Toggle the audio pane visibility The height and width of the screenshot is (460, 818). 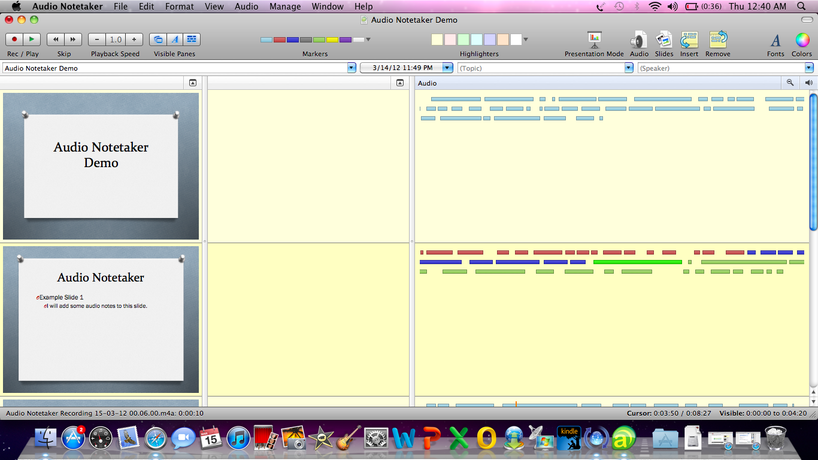pyautogui.click(x=192, y=40)
